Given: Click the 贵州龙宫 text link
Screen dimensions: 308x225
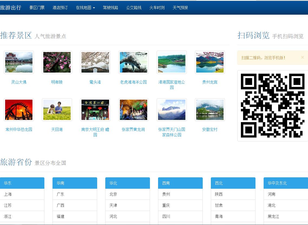Looking at the screenshot, I should (210, 82).
